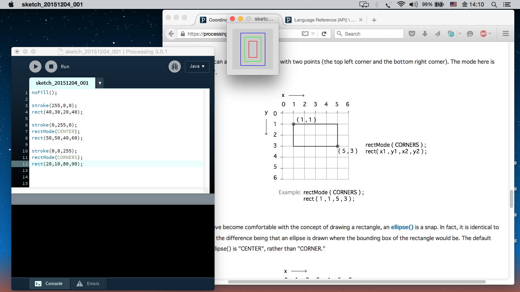Image resolution: width=520 pixels, height=292 pixels.
Task: Run the Processing sketch with the play button
Action: click(x=35, y=67)
